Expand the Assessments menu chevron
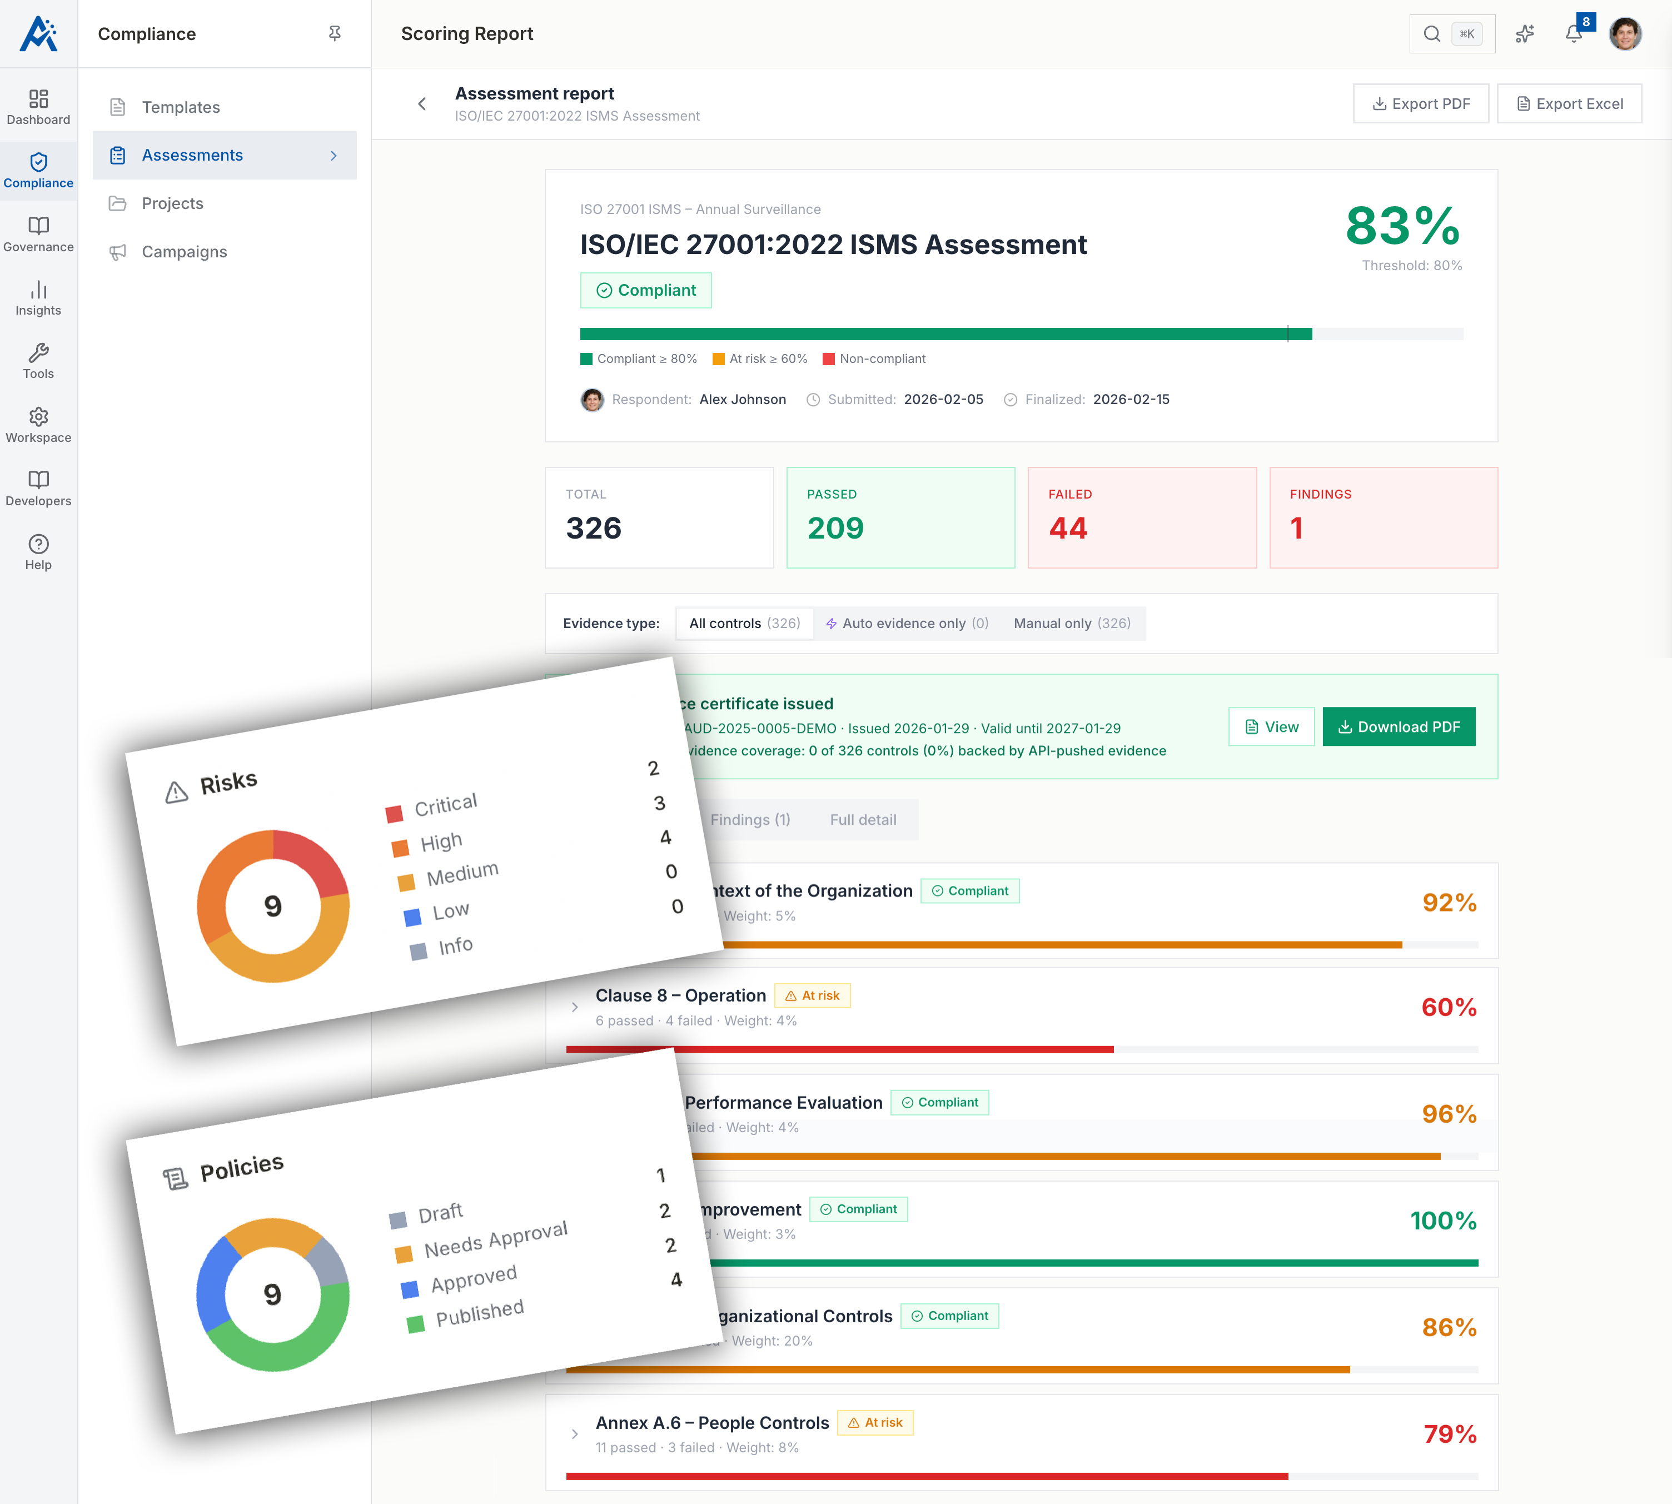The width and height of the screenshot is (1672, 1504). pos(334,156)
